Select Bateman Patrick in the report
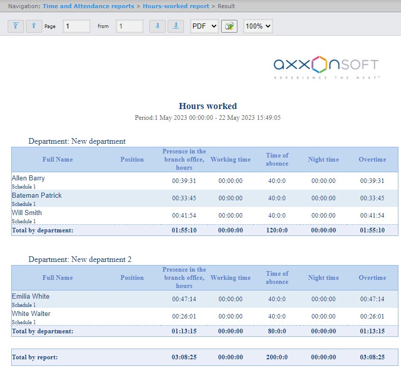 (x=37, y=196)
